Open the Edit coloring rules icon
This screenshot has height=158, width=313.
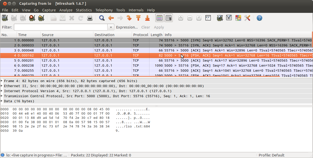pyautogui.click(x=238, y=18)
